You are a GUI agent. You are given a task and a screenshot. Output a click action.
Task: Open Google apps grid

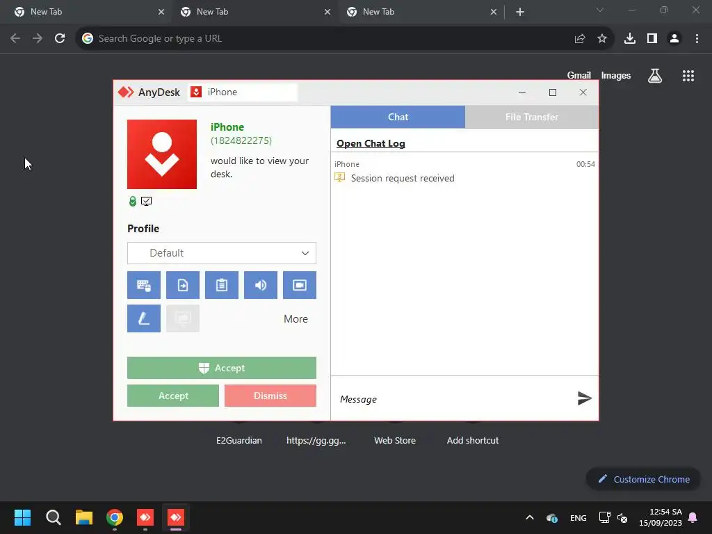pos(688,75)
